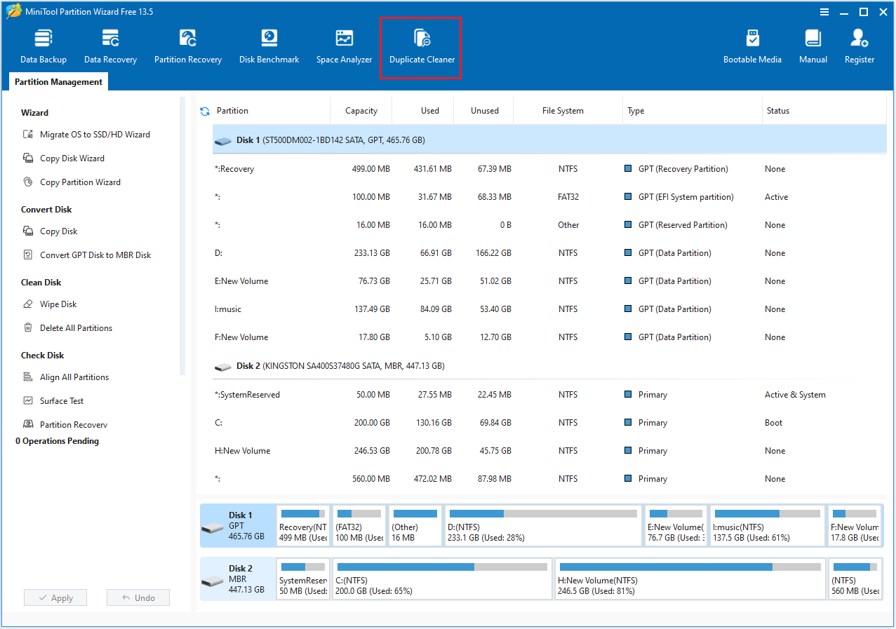Select the Disk 2 header row

coord(351,365)
